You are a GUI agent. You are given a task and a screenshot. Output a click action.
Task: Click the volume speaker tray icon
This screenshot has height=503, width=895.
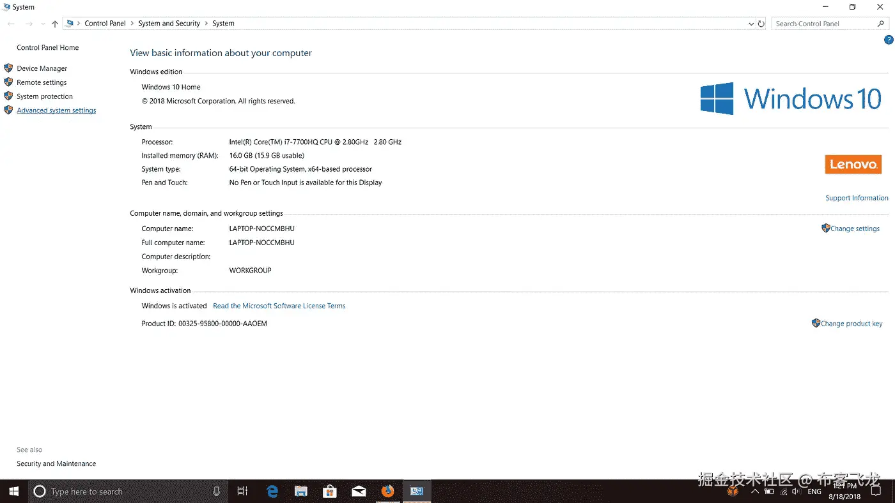point(797,492)
